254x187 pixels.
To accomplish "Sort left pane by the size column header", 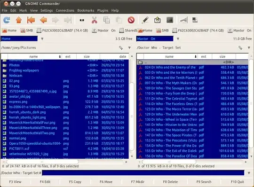I will pos(87,56).
